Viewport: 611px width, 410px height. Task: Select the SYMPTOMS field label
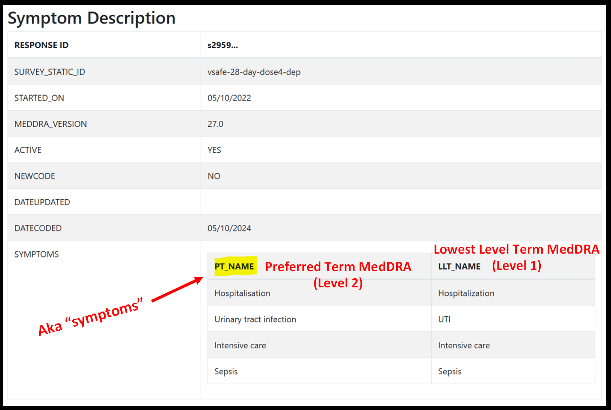point(37,254)
